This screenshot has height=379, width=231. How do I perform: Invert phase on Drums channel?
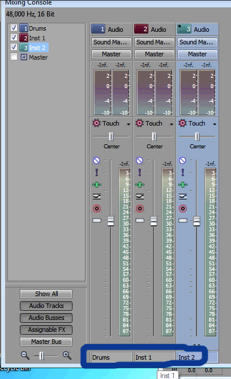point(97,196)
